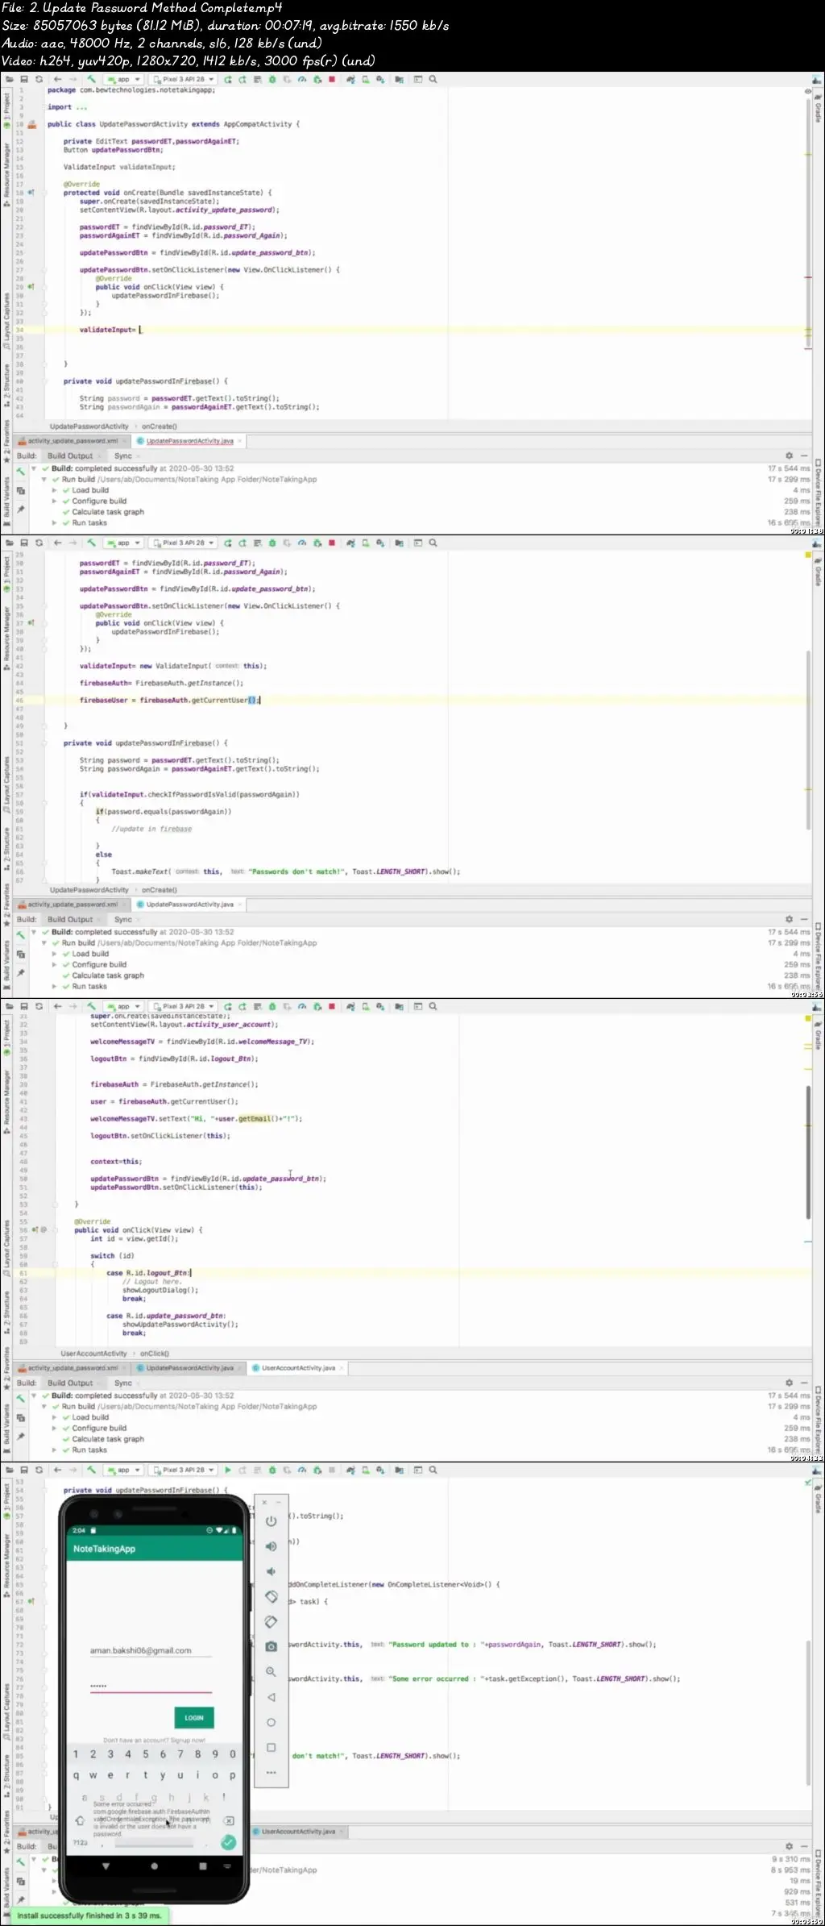This screenshot has width=825, height=1926.
Task: Toggle Favorites tool window in third frame
Action: point(6,1368)
